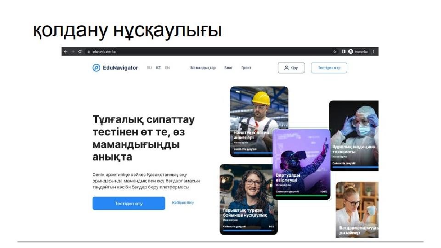441x248 pixels.
Task: Open the side panel icon in browser toolbar
Action: coord(344,51)
